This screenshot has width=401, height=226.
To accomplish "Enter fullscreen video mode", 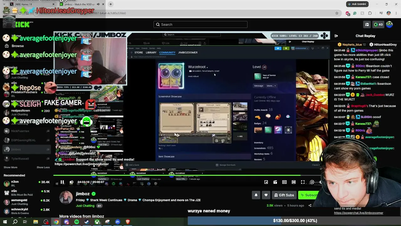I will tap(303, 182).
